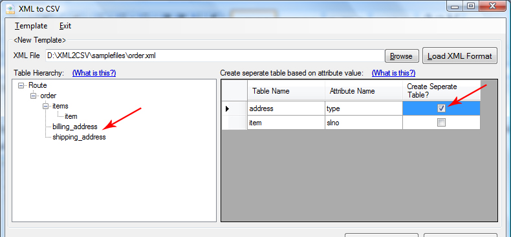
Task: Select the item leaf node
Action: tap(71, 116)
